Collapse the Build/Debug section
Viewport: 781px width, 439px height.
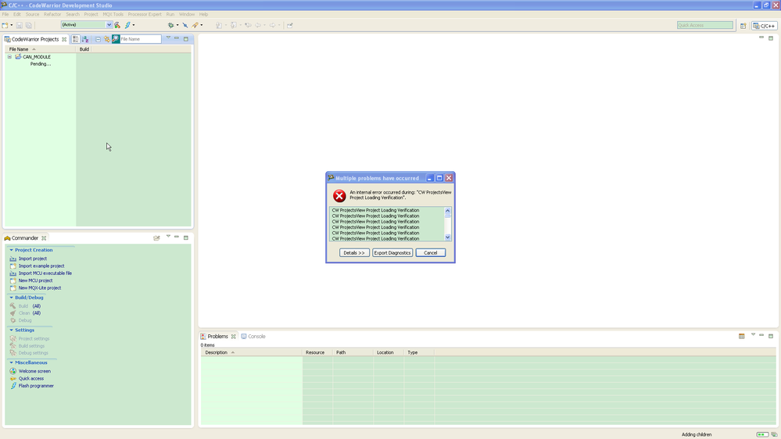coord(12,298)
